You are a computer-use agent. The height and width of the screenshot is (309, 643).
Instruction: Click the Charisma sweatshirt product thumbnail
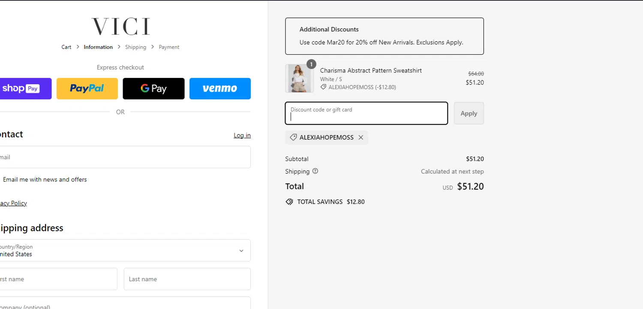(x=299, y=78)
